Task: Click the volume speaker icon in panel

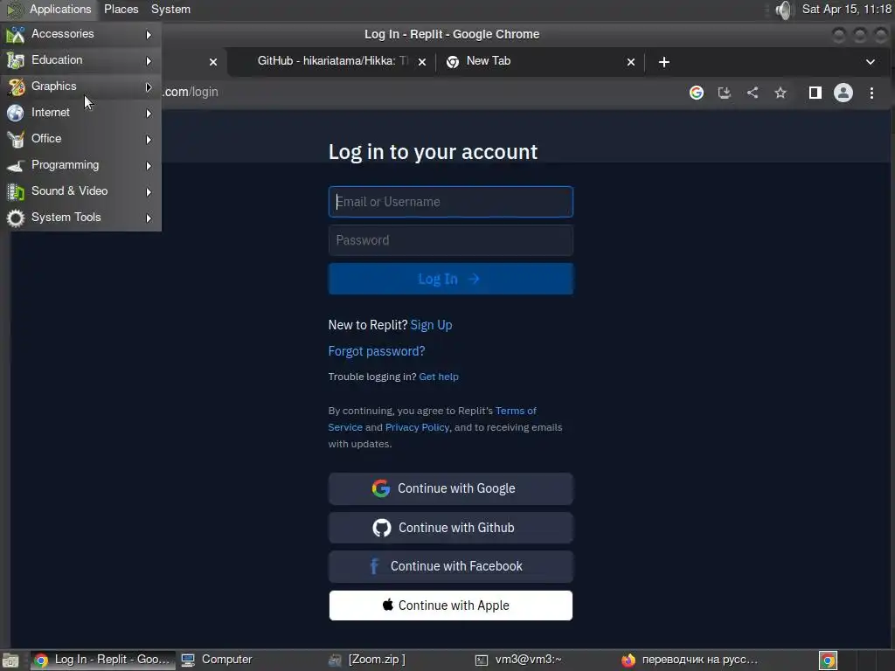Action: 785,10
